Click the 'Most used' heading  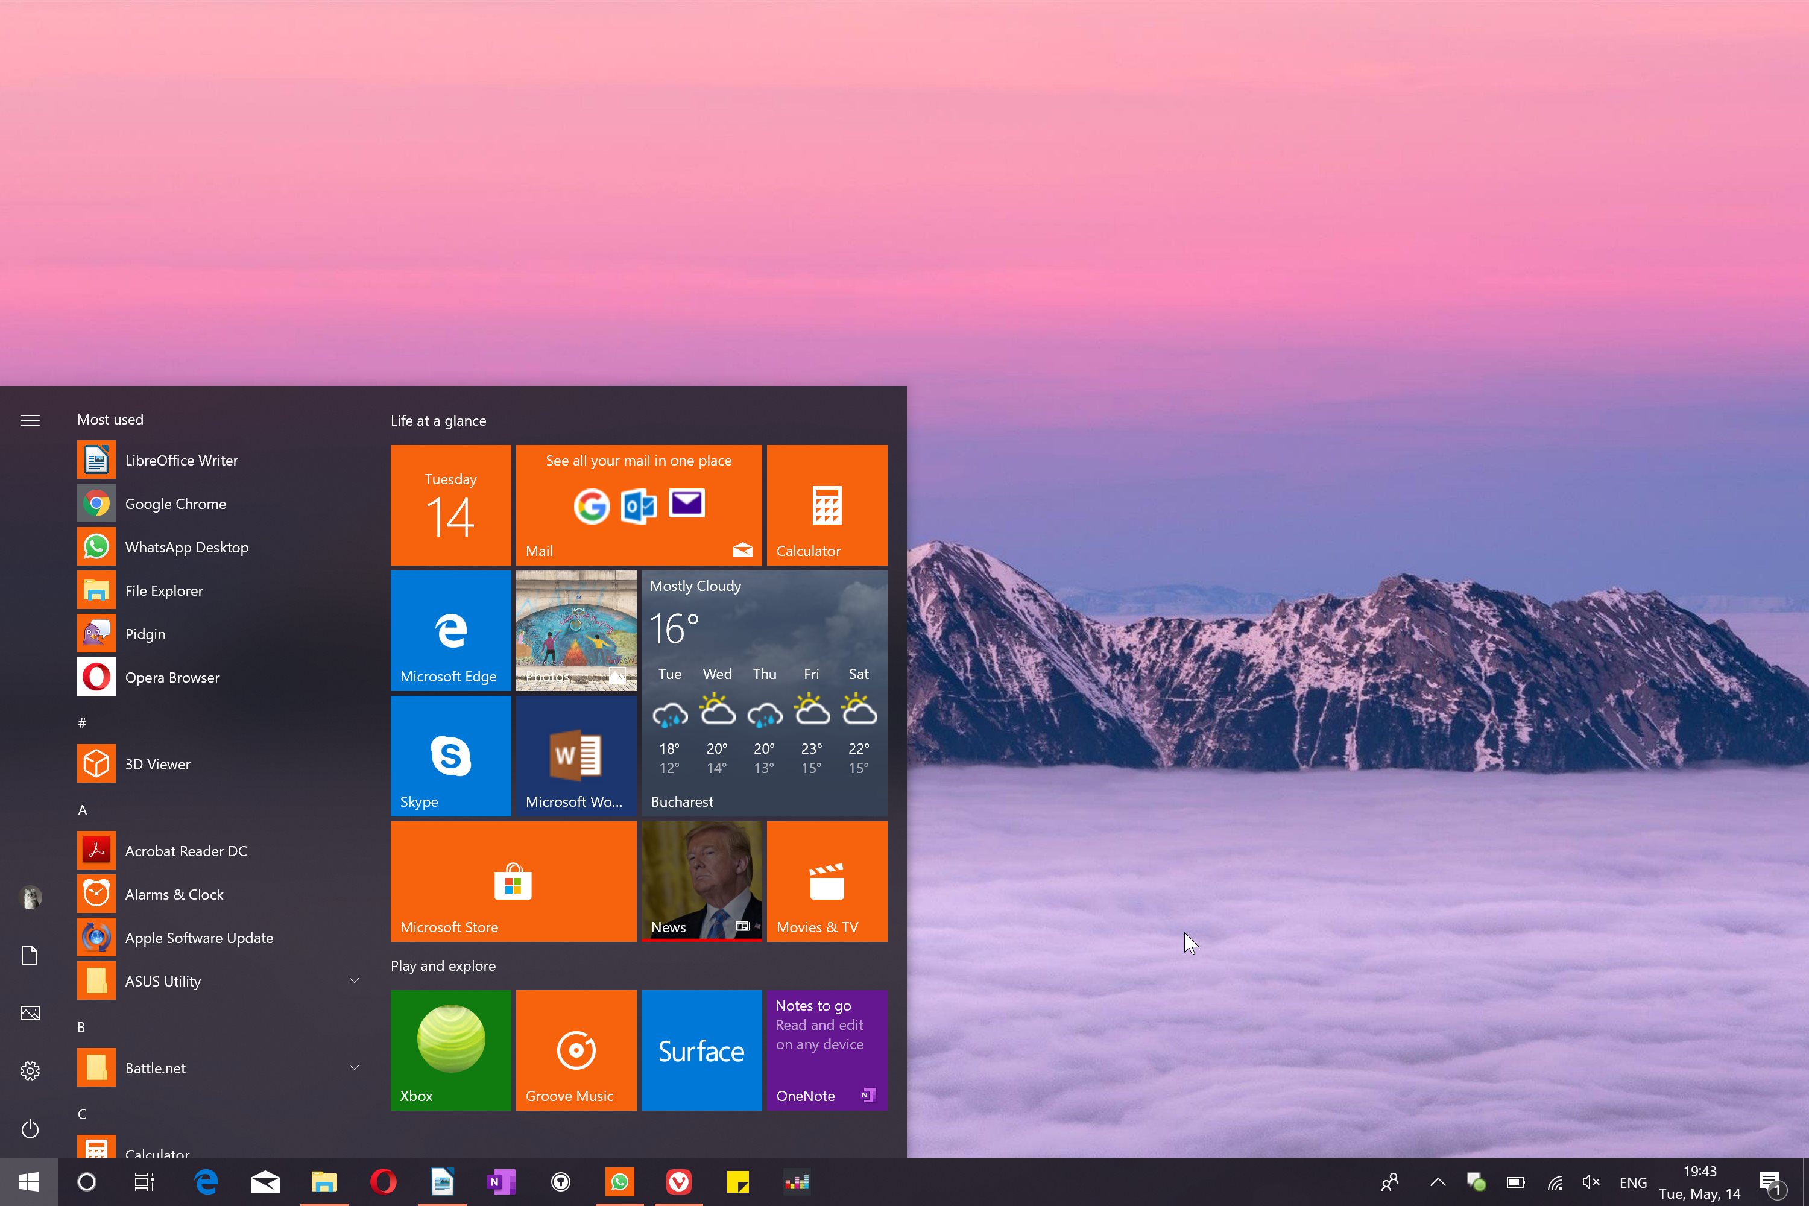[x=110, y=420]
